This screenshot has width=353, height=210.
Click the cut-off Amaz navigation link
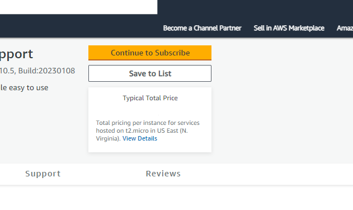pyautogui.click(x=345, y=28)
